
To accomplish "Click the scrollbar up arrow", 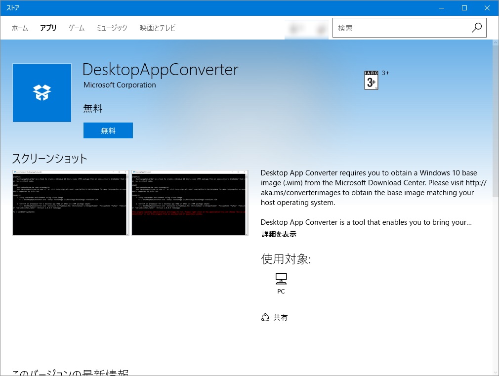I will (496, 42).
